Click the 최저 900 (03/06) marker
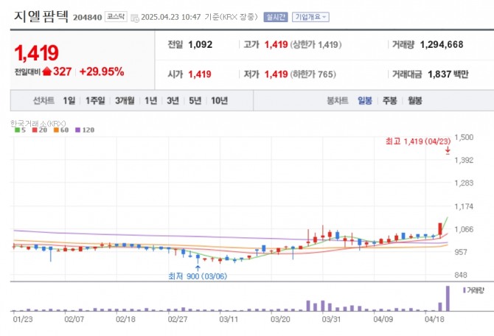Screen dimensions: 494x336 pos(198,276)
